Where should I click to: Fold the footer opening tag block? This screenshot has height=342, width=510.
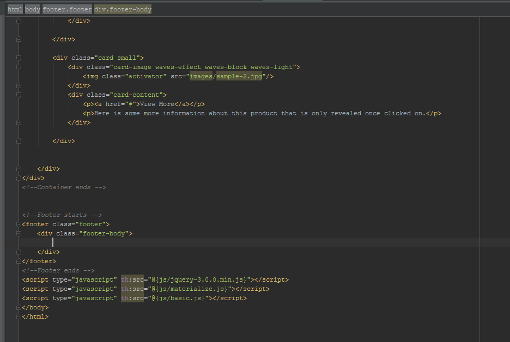tap(19, 224)
